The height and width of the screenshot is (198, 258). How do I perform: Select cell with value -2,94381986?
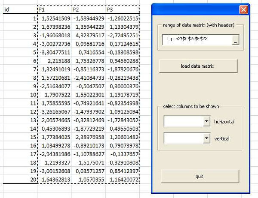(54, 154)
